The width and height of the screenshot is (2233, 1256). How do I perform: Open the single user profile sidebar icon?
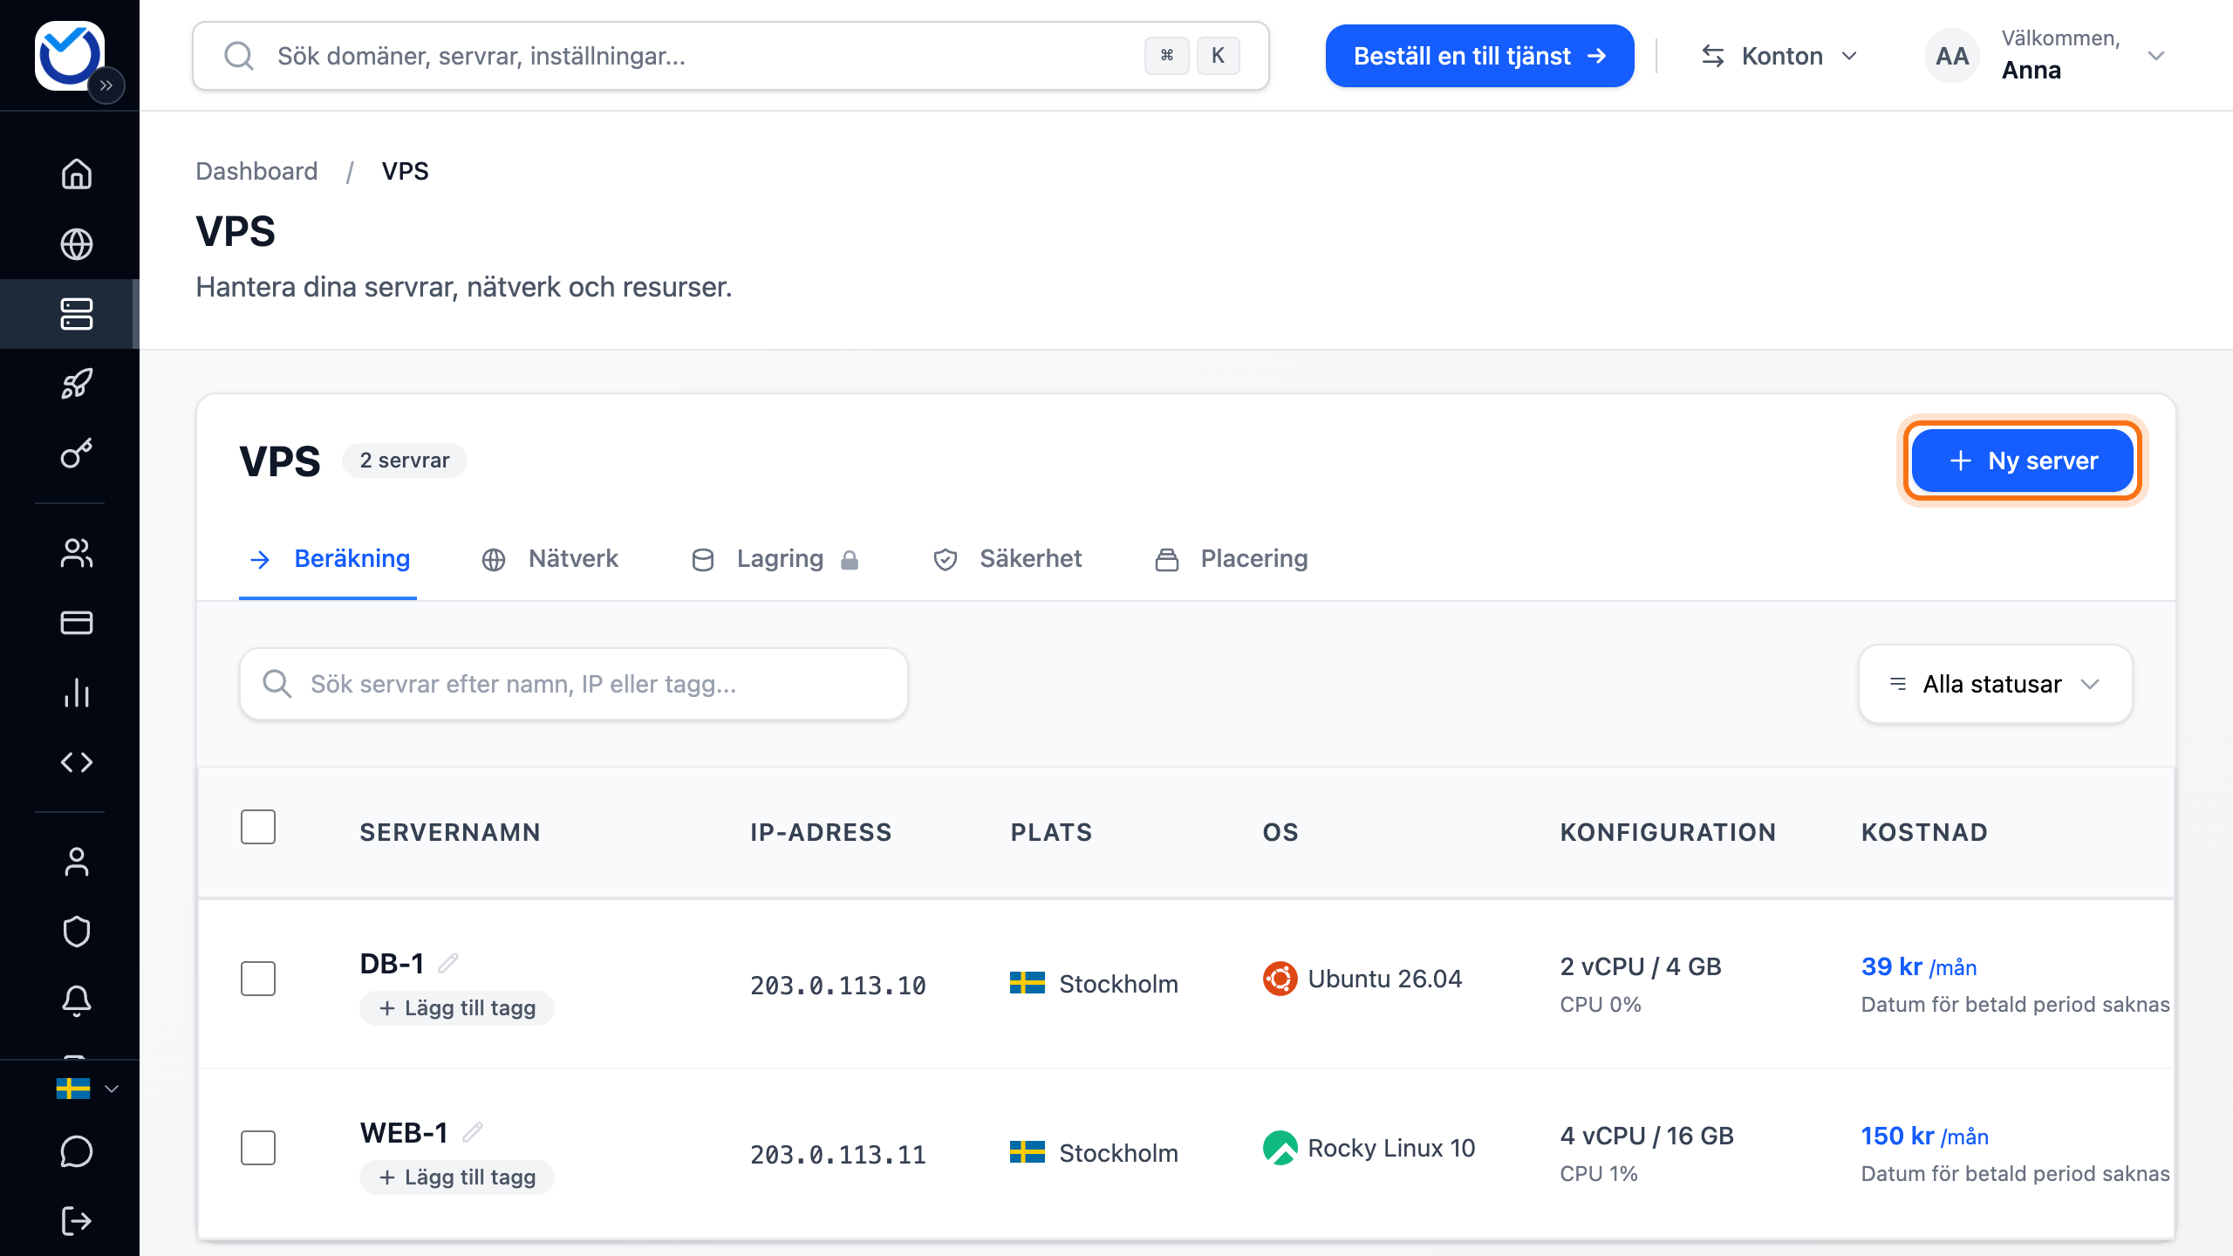[x=77, y=862]
